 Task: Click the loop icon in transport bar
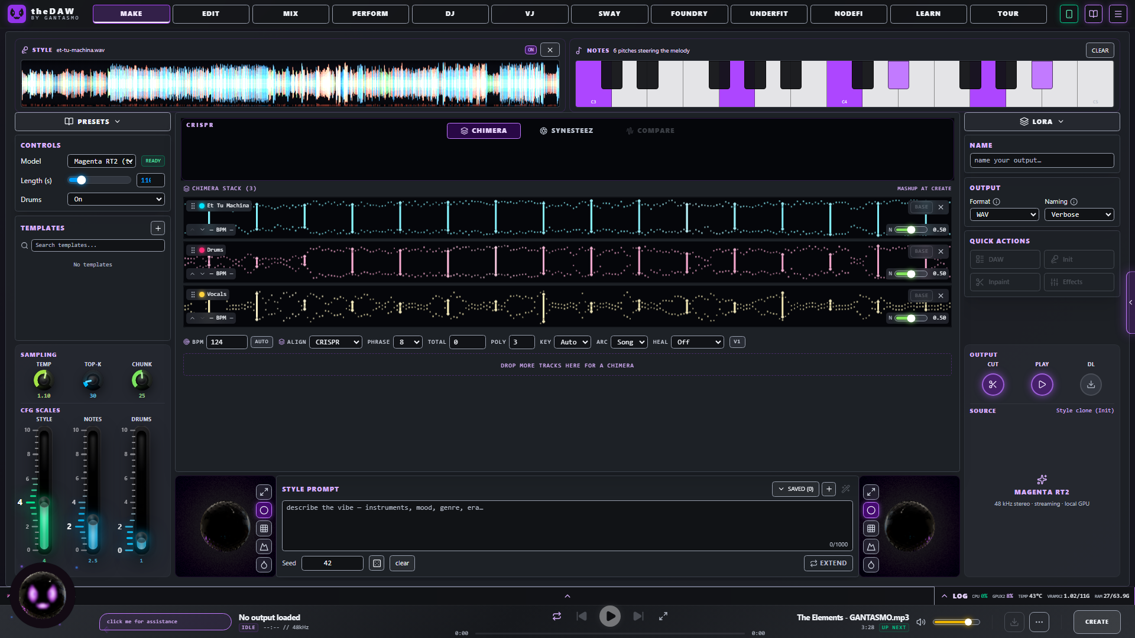click(557, 616)
